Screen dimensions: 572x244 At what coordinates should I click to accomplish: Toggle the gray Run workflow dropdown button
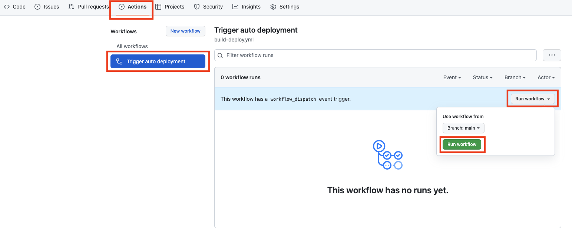533,99
